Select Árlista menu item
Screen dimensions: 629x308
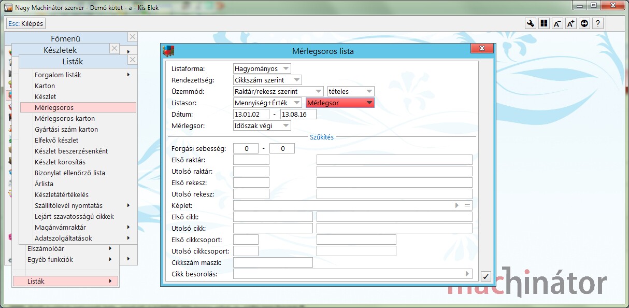[x=78, y=184]
